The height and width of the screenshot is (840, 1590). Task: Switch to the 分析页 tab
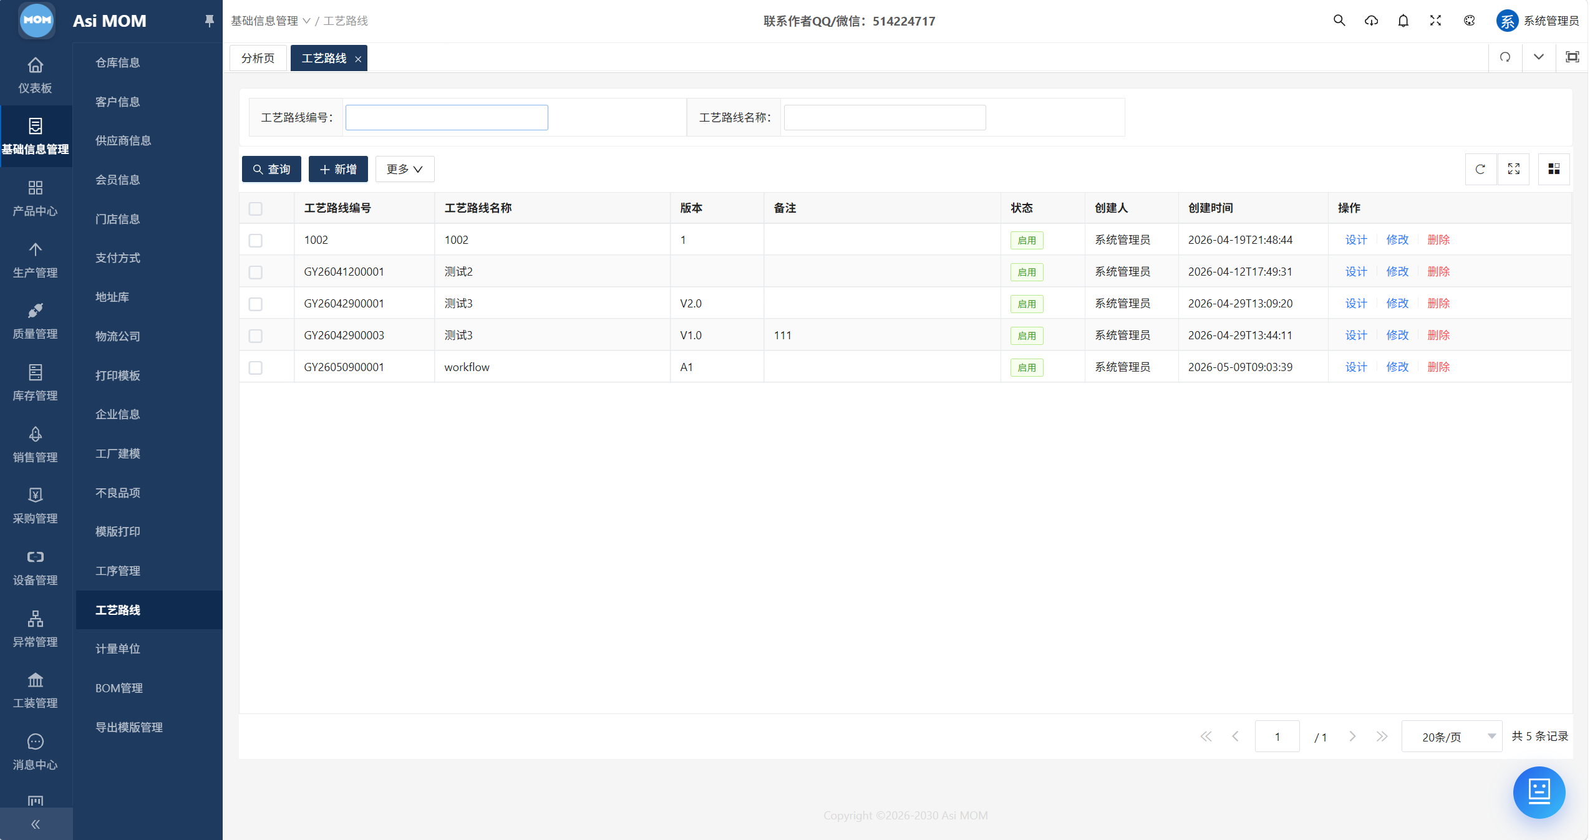258,58
